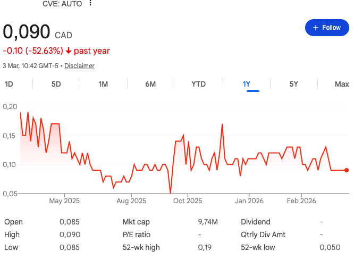Image resolution: width=354 pixels, height=259 pixels.
Task: Show the Max time range
Action: coord(342,84)
